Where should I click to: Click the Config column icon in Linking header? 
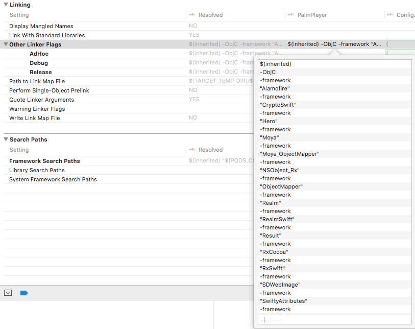point(390,15)
